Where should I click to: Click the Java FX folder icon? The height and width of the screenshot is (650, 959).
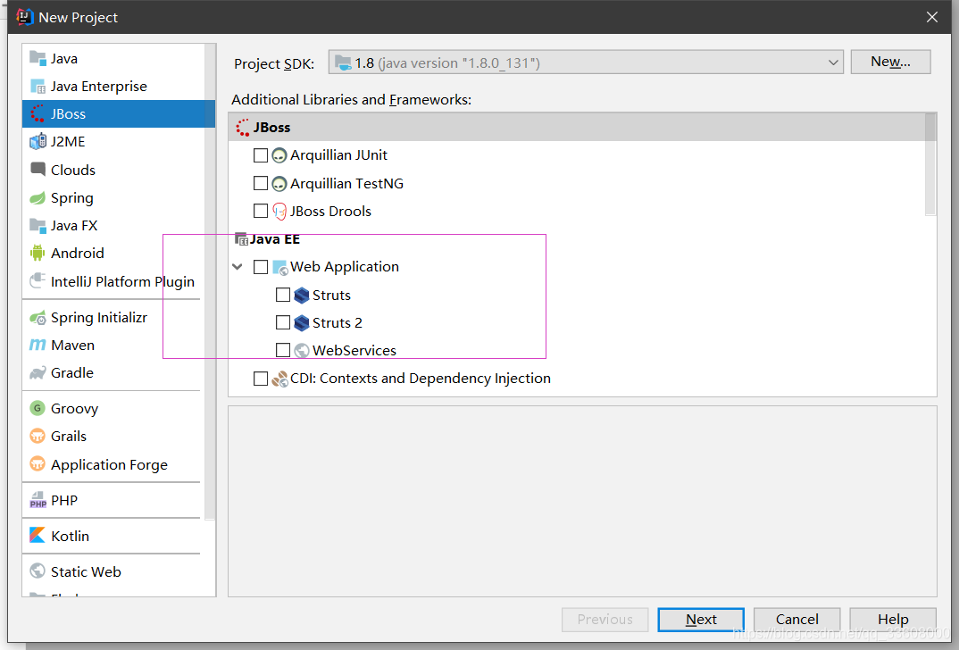click(x=38, y=226)
